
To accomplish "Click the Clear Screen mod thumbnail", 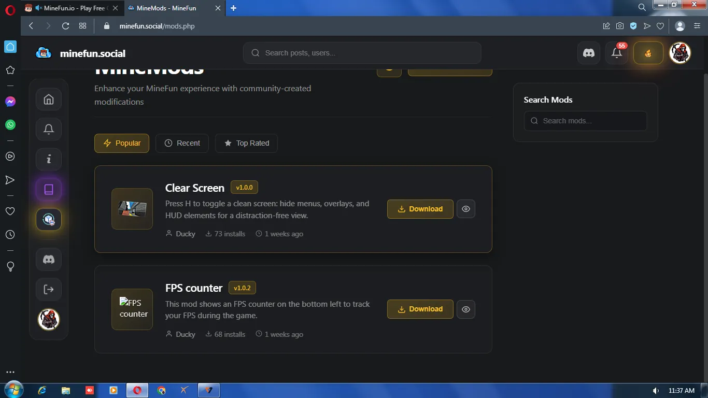I will [x=132, y=209].
